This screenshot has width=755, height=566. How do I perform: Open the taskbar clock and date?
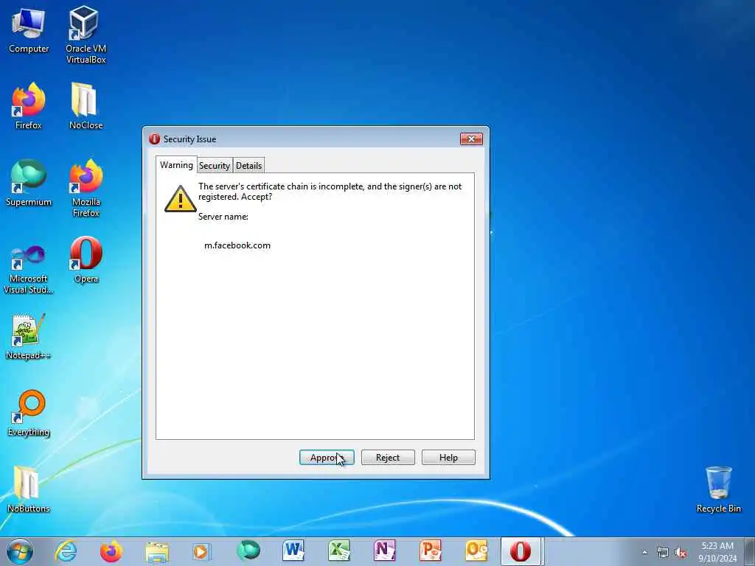[x=717, y=552]
